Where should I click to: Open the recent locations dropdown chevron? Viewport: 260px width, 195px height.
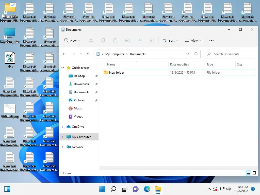[81, 54]
